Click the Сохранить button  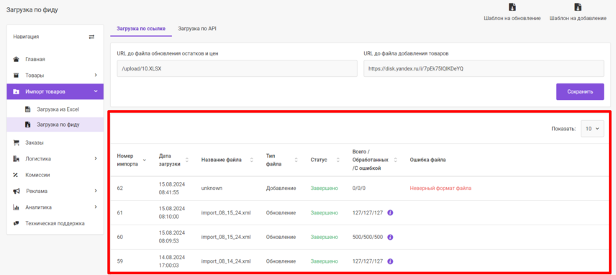[x=580, y=92]
